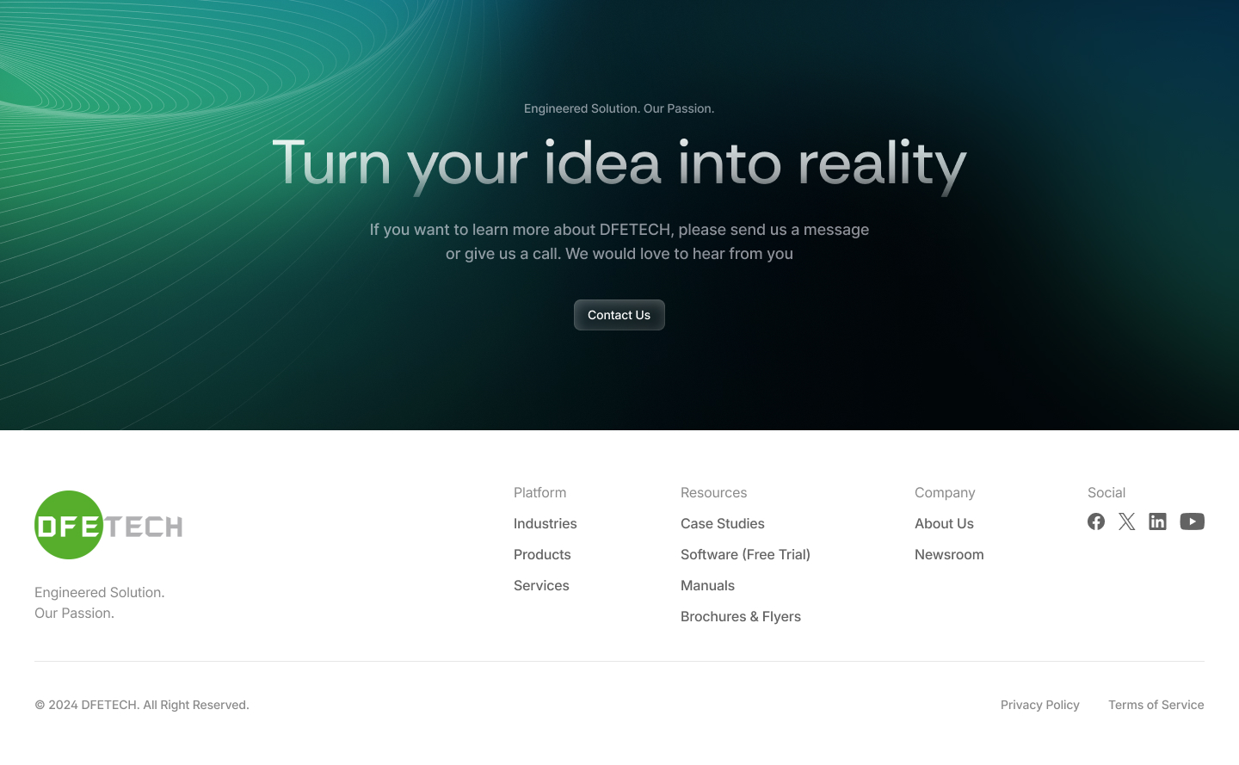The height and width of the screenshot is (765, 1239).
Task: Open Software (Free Trial) link
Action: 745,554
